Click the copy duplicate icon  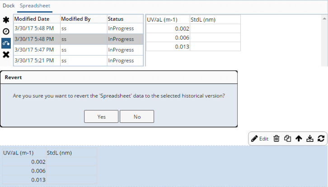pyautogui.click(x=287, y=139)
